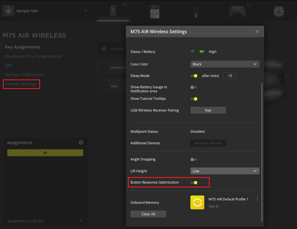Viewport: 297px width, 229px height.
Task: Switch to the DPI section
Action: 8,65
